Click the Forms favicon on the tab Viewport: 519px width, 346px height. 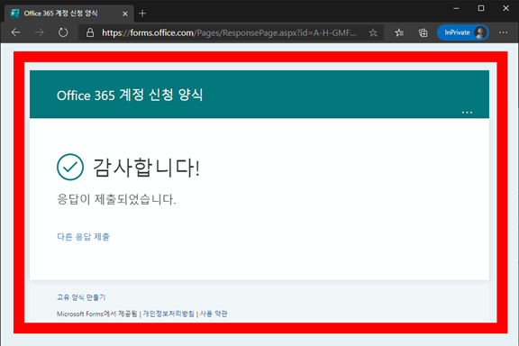14,14
